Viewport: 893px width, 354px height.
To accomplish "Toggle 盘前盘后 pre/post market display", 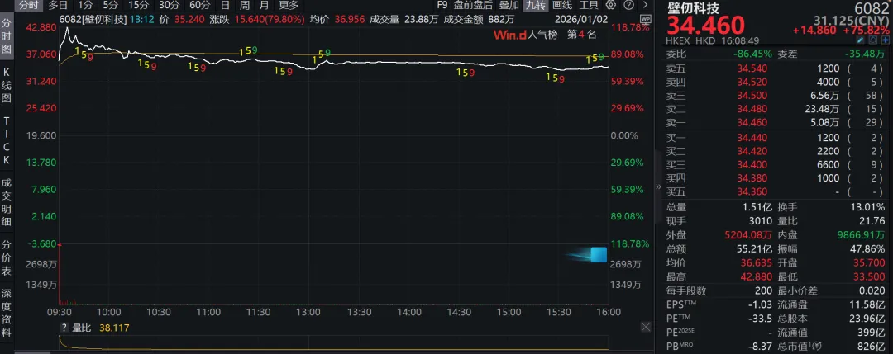I will tap(473, 5).
